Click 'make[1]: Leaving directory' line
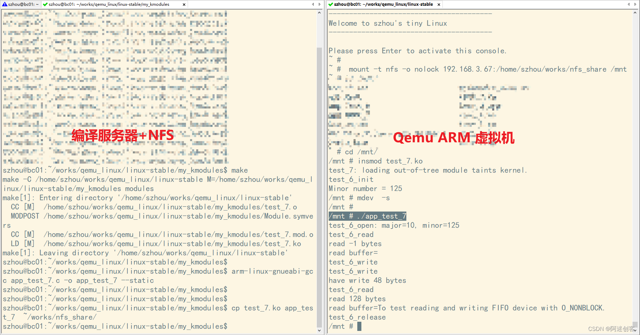This screenshot has height=335, width=640. point(145,253)
